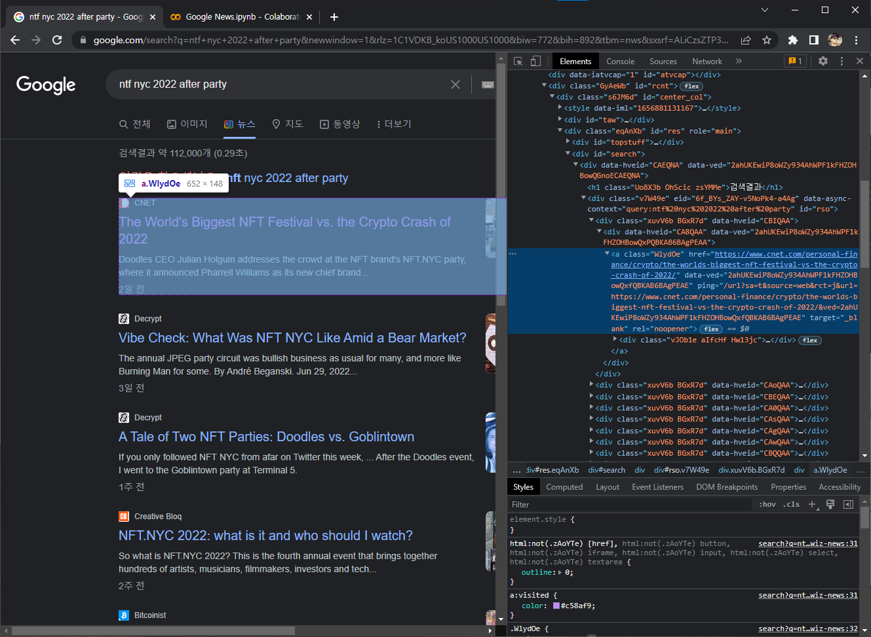Viewport: 871px width, 637px height.
Task: Open Chrome profile avatar
Action: 835,40
